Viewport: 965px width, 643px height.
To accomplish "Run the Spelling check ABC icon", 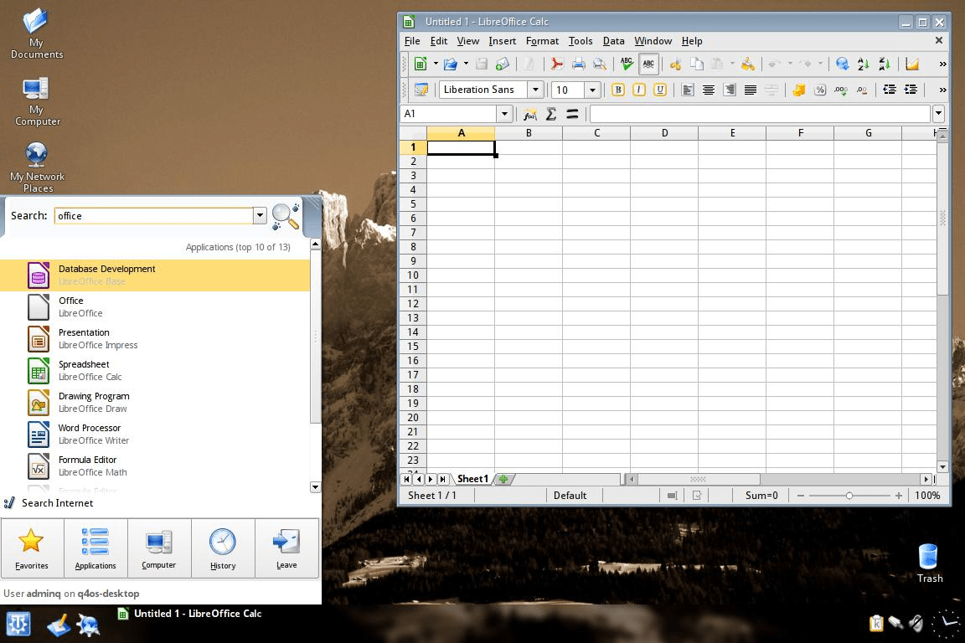I will 627,64.
